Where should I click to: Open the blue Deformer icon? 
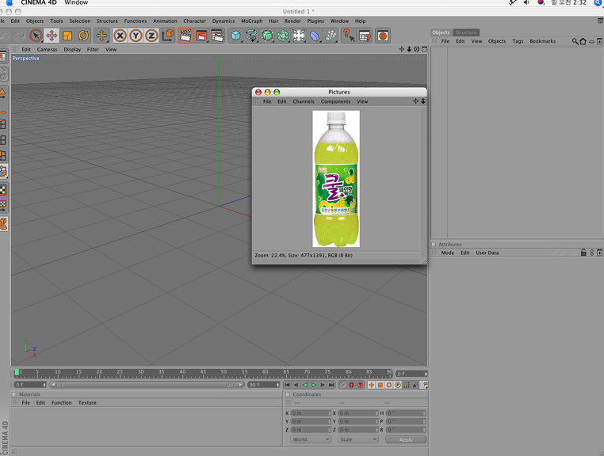[x=315, y=36]
